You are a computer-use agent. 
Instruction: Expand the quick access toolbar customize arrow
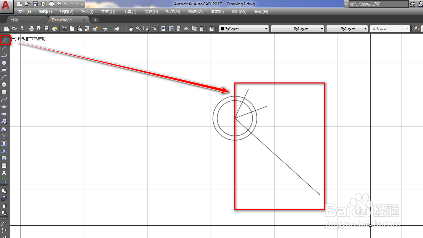[x=82, y=4]
